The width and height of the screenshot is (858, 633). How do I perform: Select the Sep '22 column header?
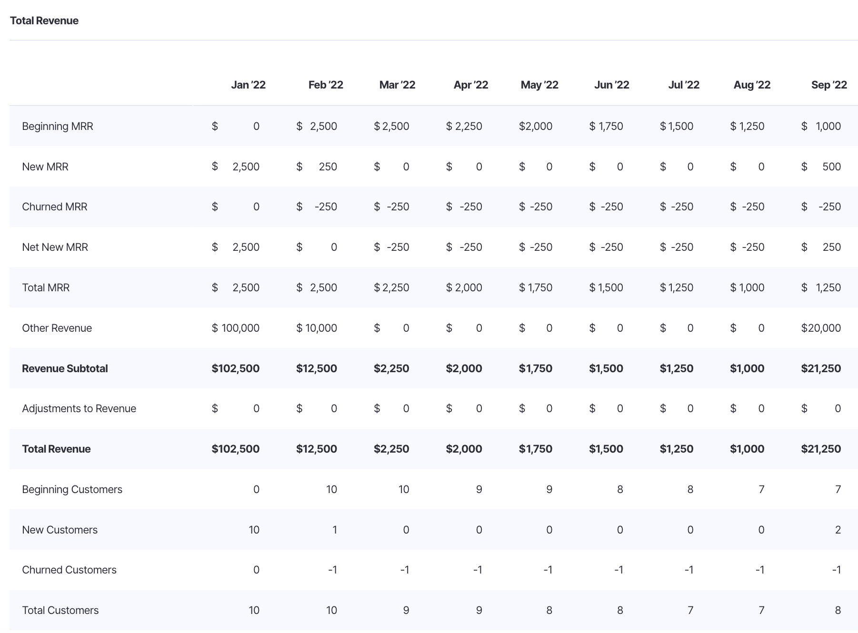click(829, 85)
